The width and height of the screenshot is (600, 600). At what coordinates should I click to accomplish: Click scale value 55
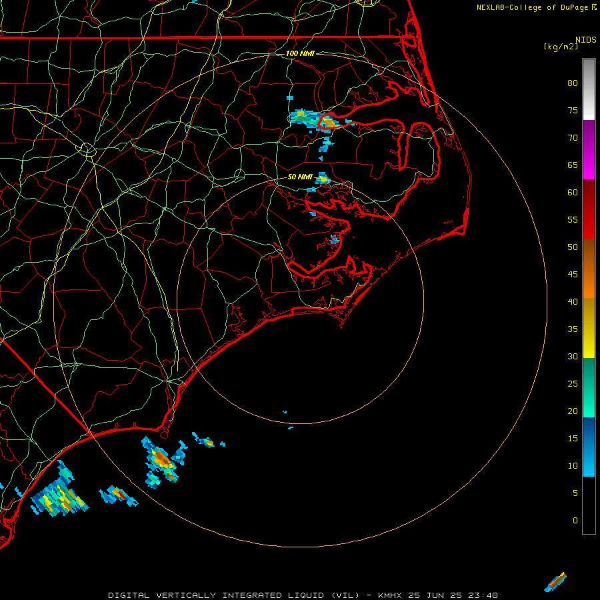(573, 219)
